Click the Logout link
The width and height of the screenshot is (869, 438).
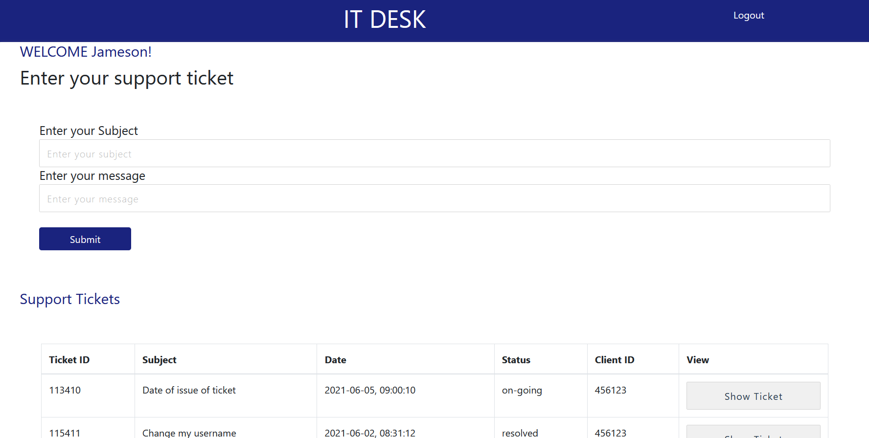coord(748,15)
